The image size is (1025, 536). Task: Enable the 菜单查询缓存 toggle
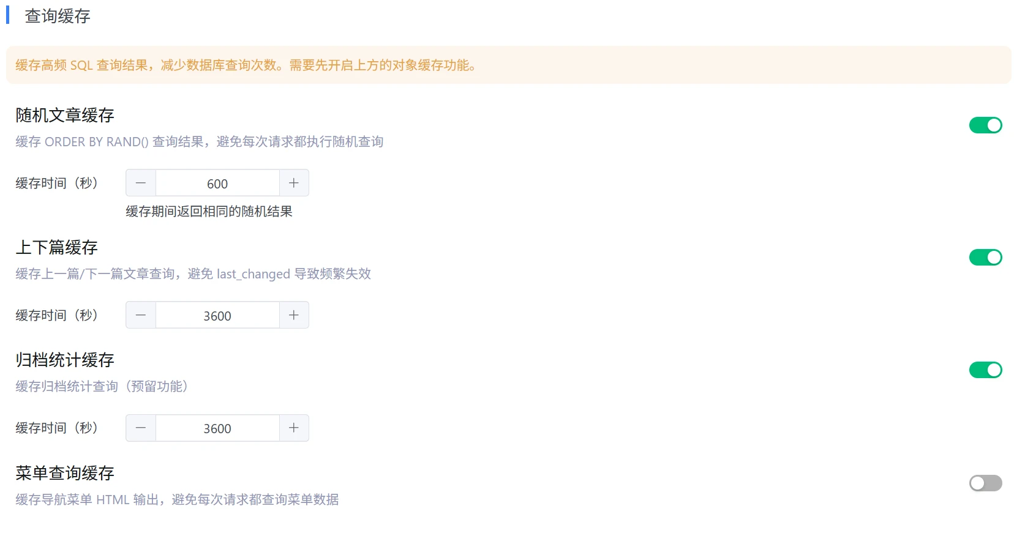point(985,483)
